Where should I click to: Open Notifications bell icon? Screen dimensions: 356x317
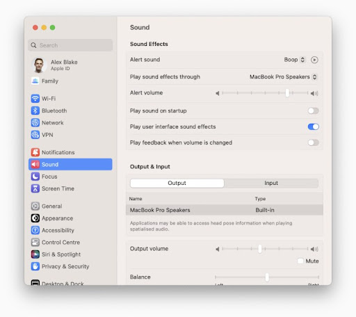coord(35,152)
